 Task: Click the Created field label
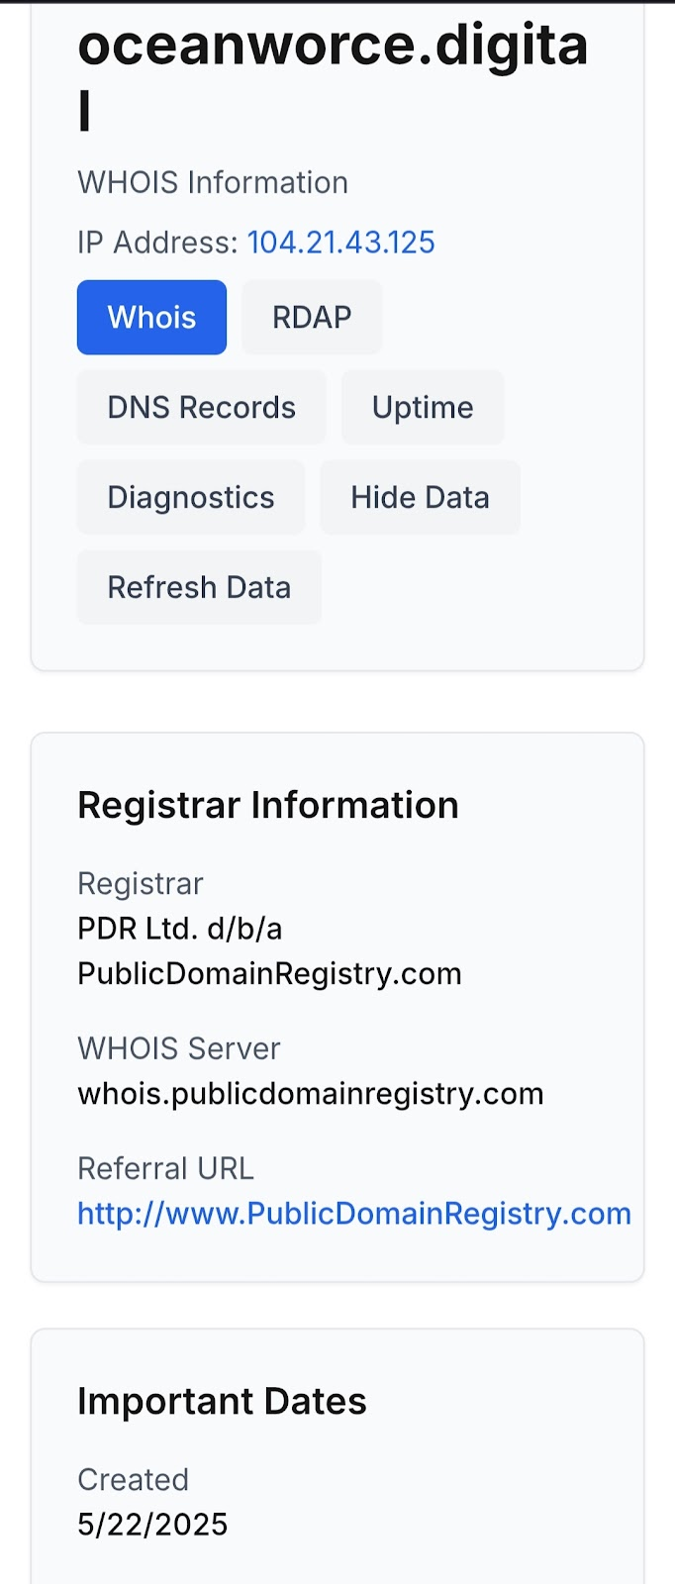point(133,1479)
